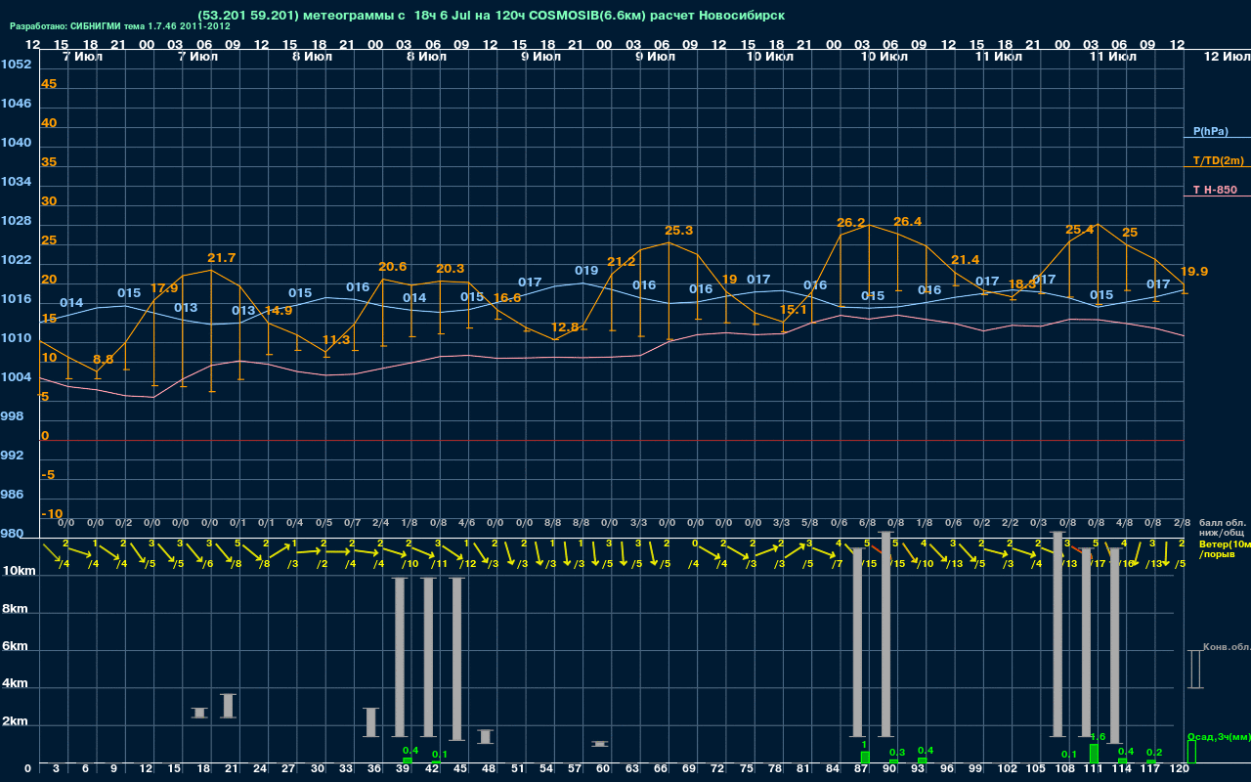Click the temperature value 17.9

point(164,287)
